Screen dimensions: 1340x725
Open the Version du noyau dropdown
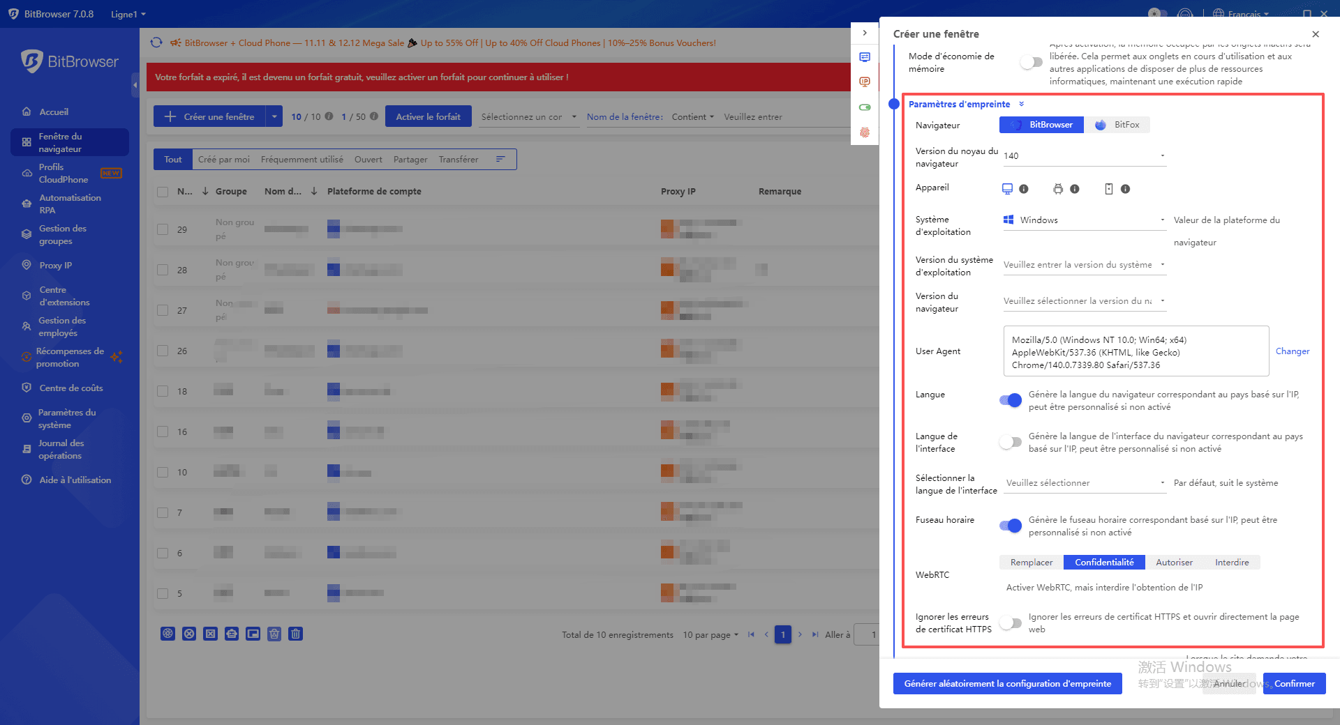[x=1084, y=155]
